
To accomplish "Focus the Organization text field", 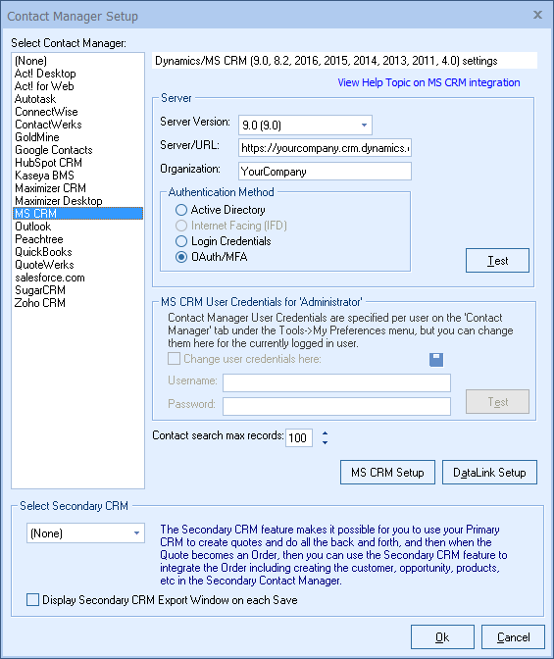I will (325, 172).
